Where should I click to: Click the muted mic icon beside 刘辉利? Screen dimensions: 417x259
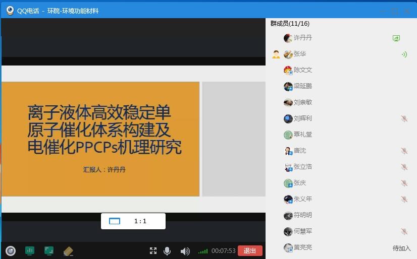point(404,118)
